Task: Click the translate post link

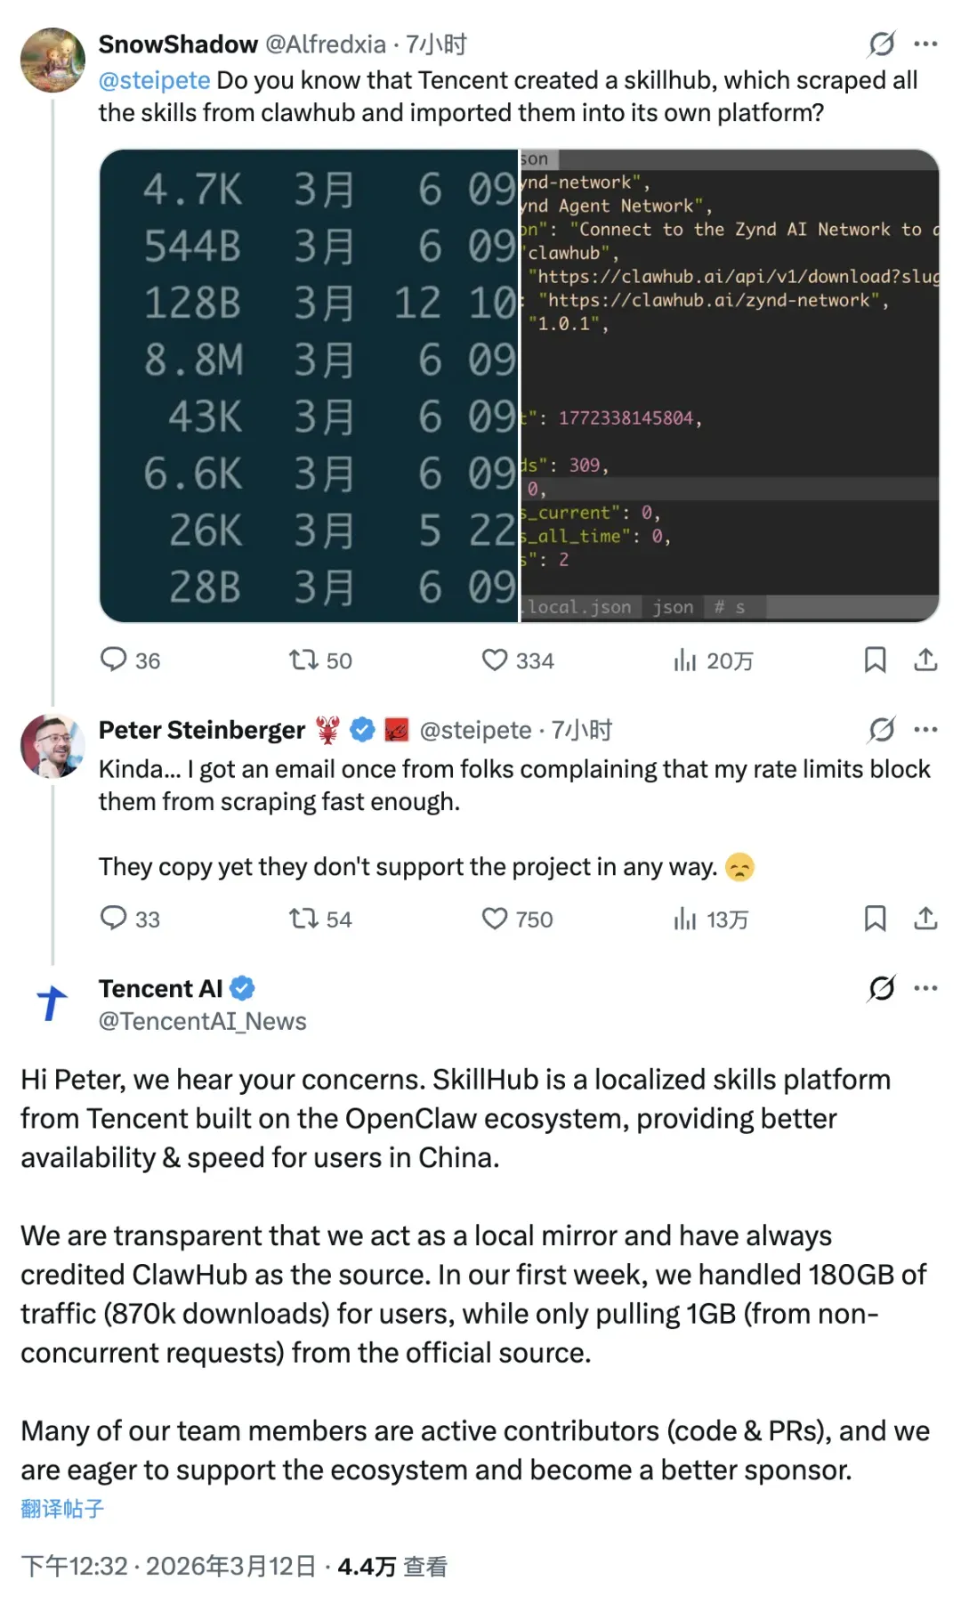Action: (62, 1509)
